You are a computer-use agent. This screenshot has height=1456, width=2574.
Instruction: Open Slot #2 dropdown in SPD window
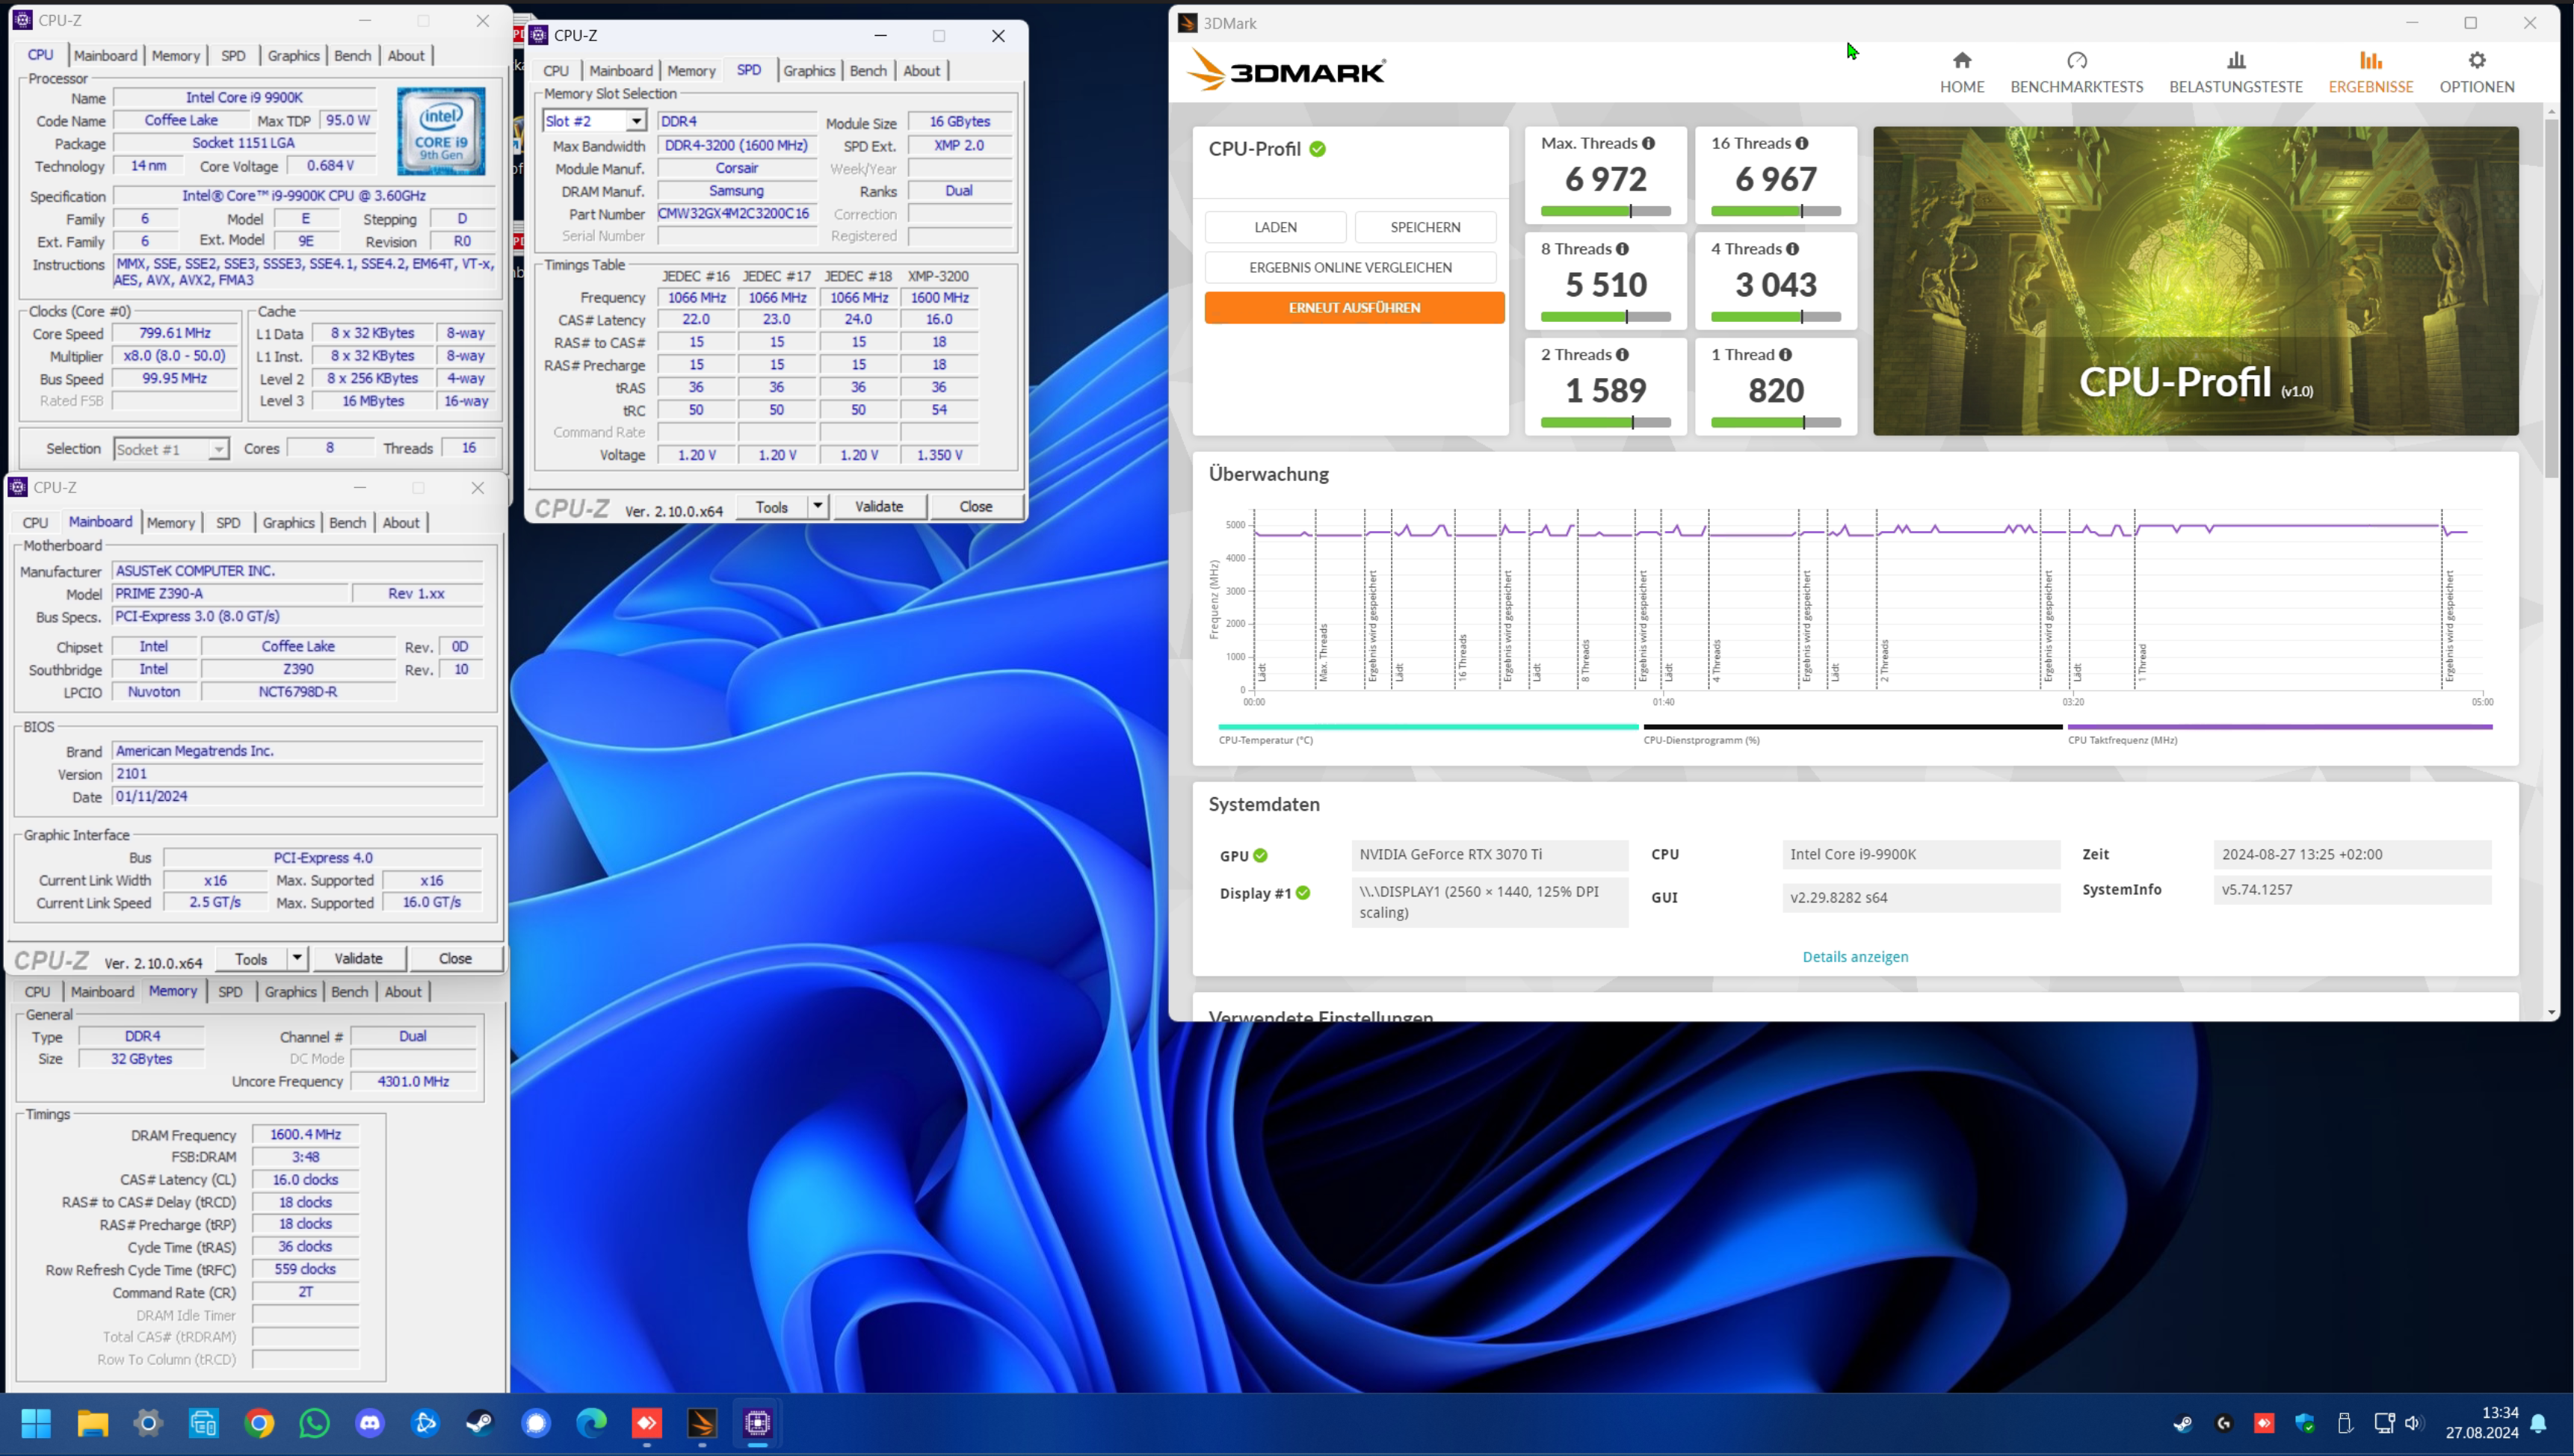pyautogui.click(x=635, y=121)
